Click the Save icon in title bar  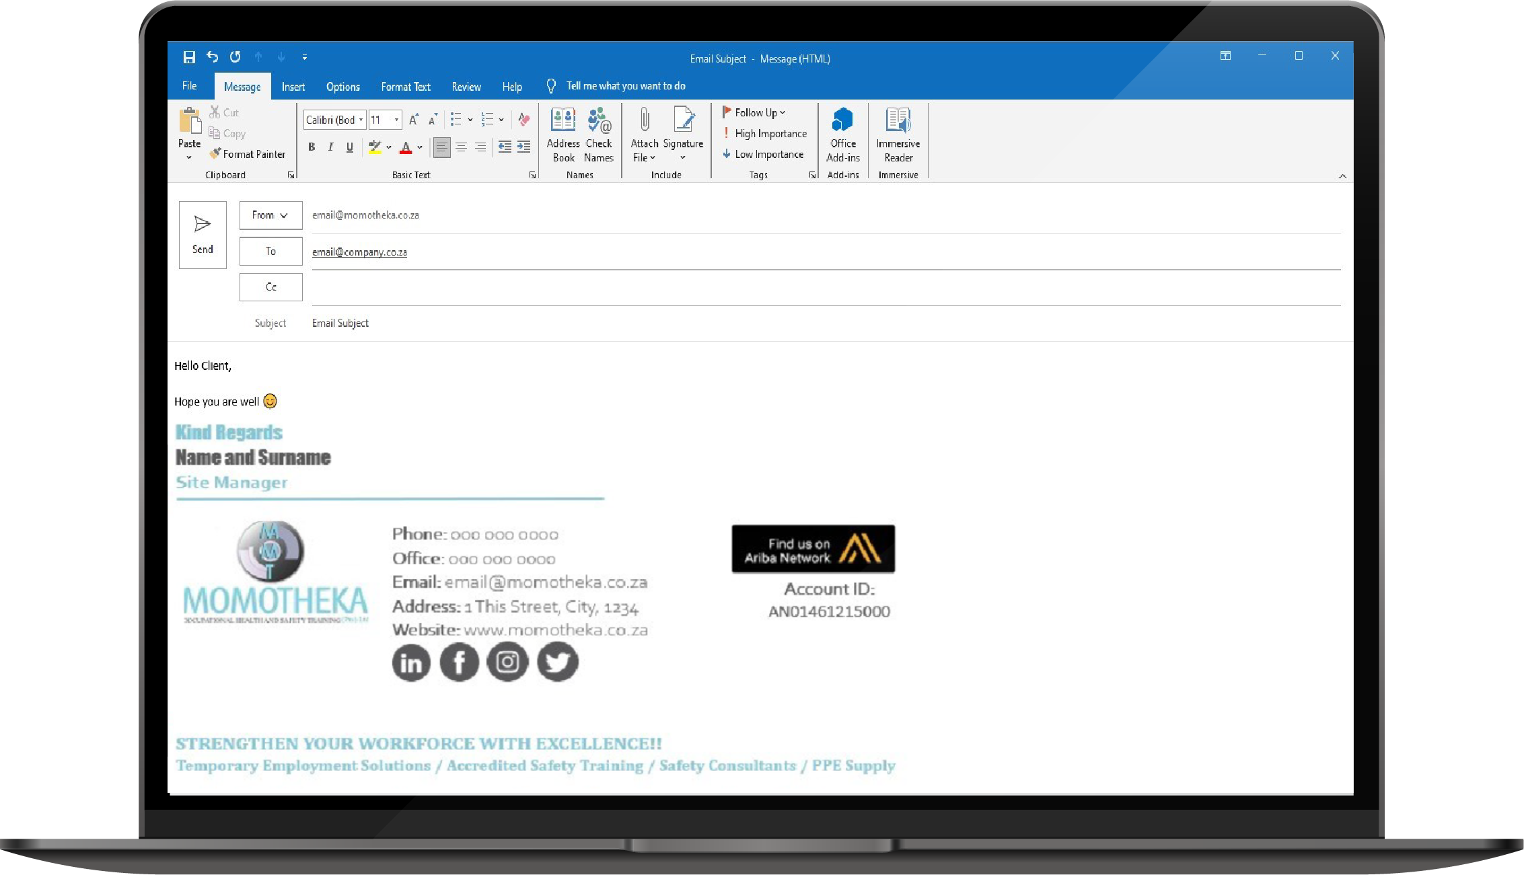[189, 57]
